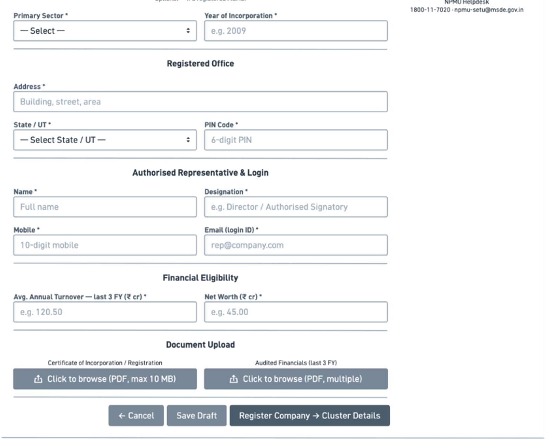Click the 10-digit Mobile field

coord(105,245)
